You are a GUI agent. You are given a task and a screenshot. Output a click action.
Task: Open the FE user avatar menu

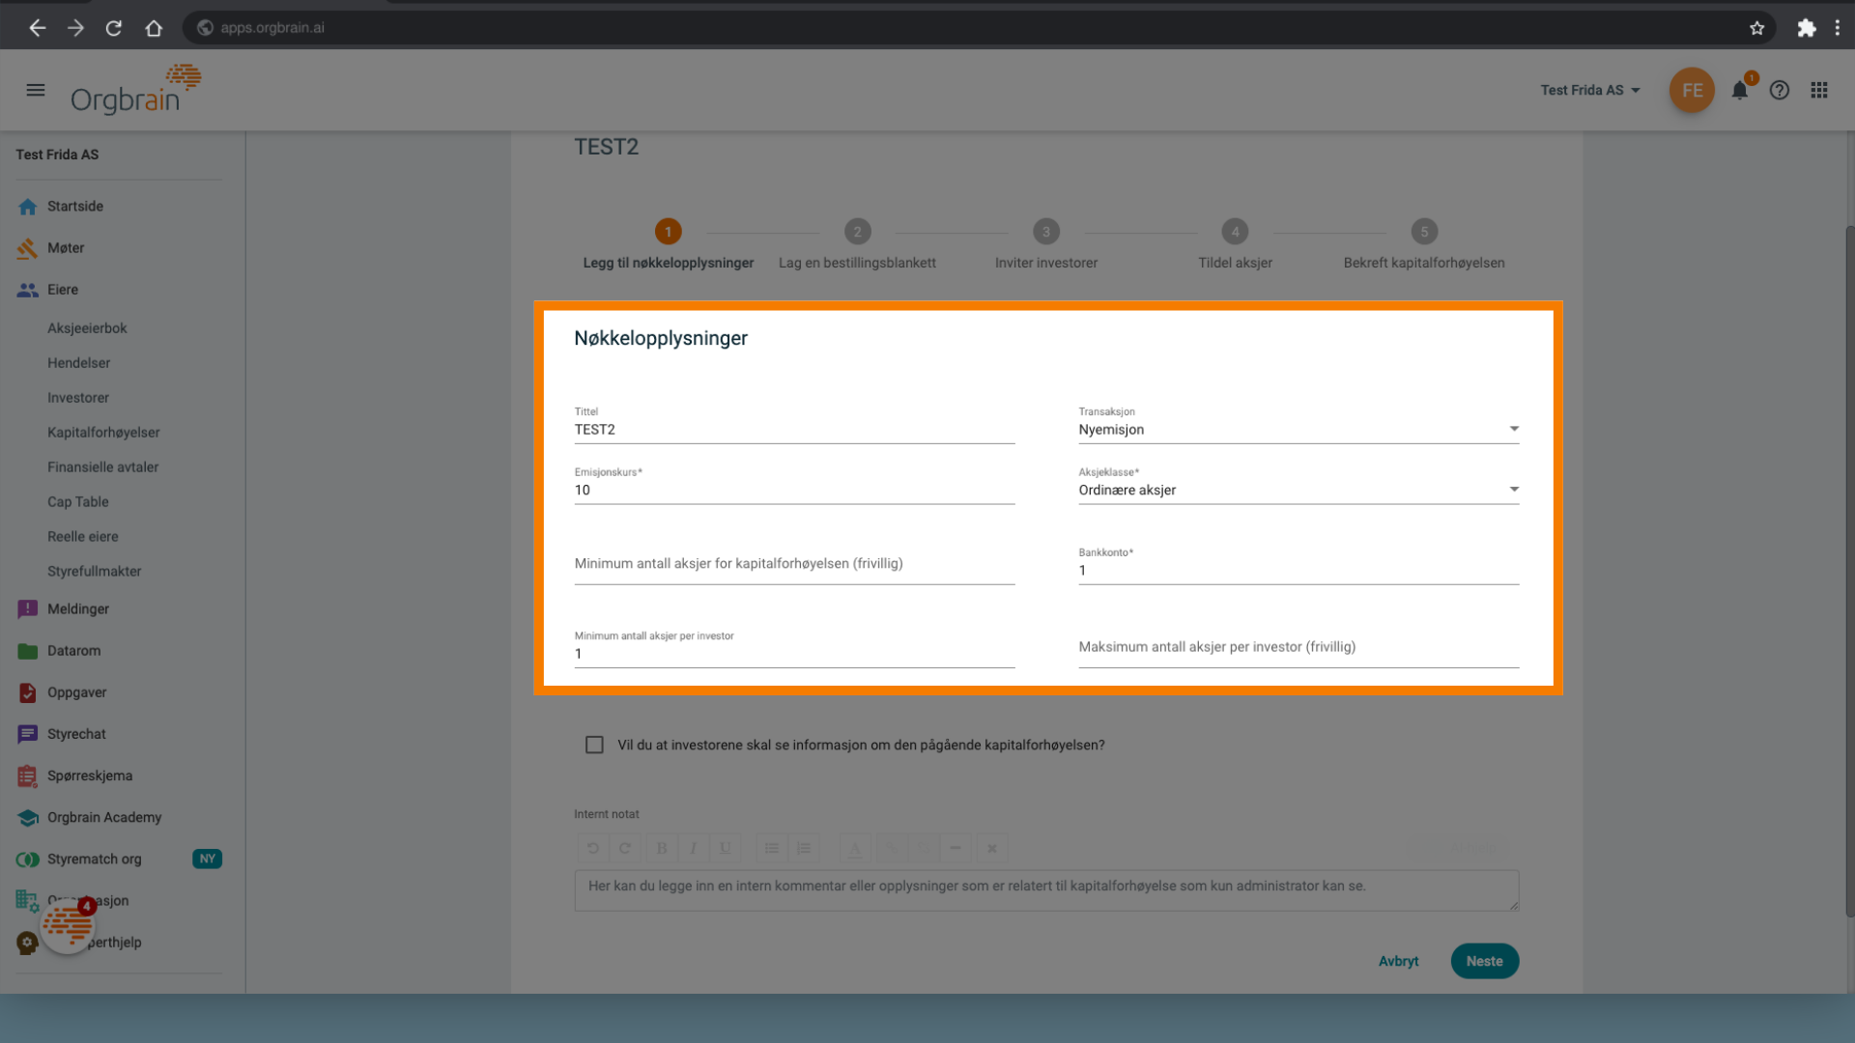[1692, 90]
